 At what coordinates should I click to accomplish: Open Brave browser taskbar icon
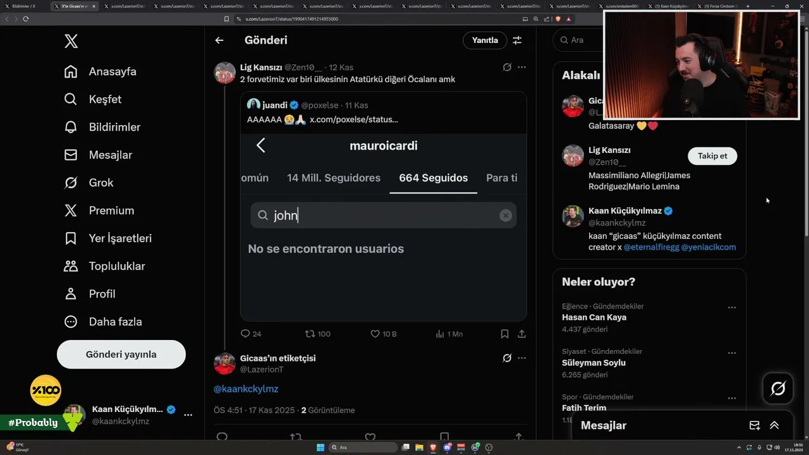(434, 447)
